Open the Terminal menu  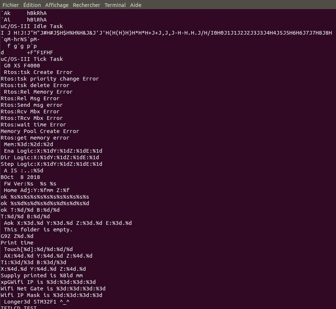click(115, 5)
